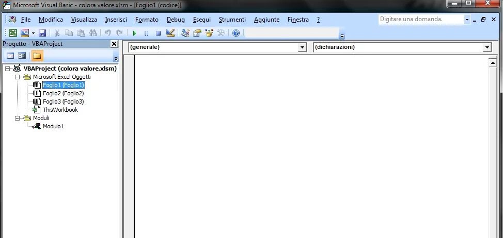Click the Undo arrow icon
This screenshot has width=503, height=238.
click(x=108, y=33)
